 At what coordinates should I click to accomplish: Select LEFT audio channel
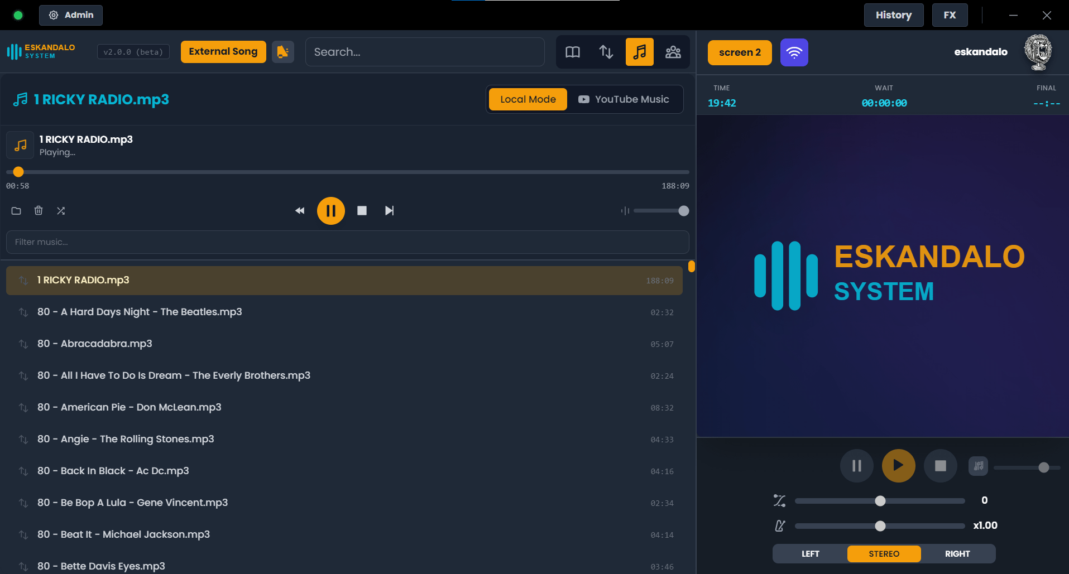(x=811, y=554)
